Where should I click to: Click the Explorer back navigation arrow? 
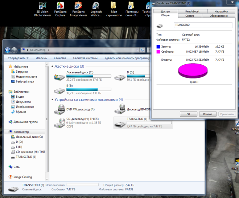(x=8, y=50)
